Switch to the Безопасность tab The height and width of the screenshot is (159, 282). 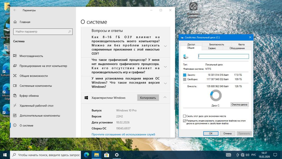click(x=216, y=44)
